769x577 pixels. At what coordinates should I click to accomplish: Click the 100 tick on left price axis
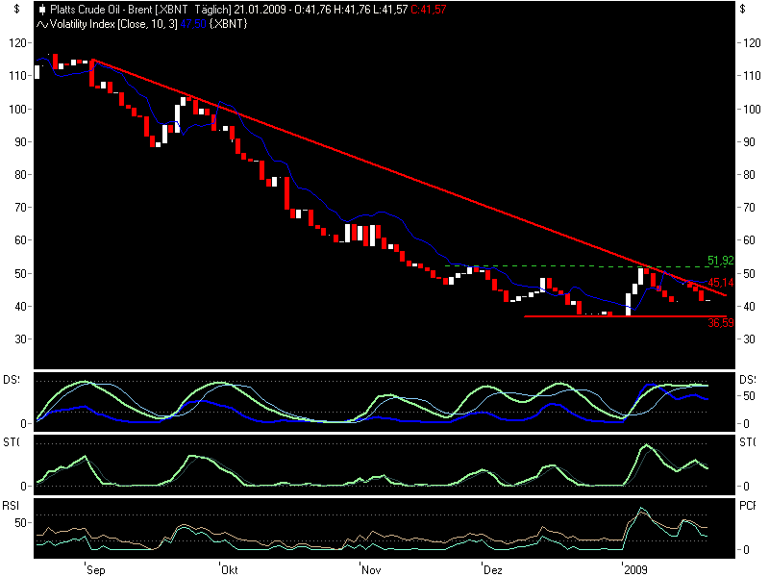click(17, 109)
